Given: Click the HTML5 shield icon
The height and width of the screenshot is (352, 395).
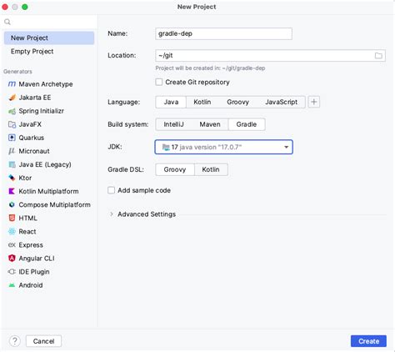Looking at the screenshot, I should coord(12,218).
